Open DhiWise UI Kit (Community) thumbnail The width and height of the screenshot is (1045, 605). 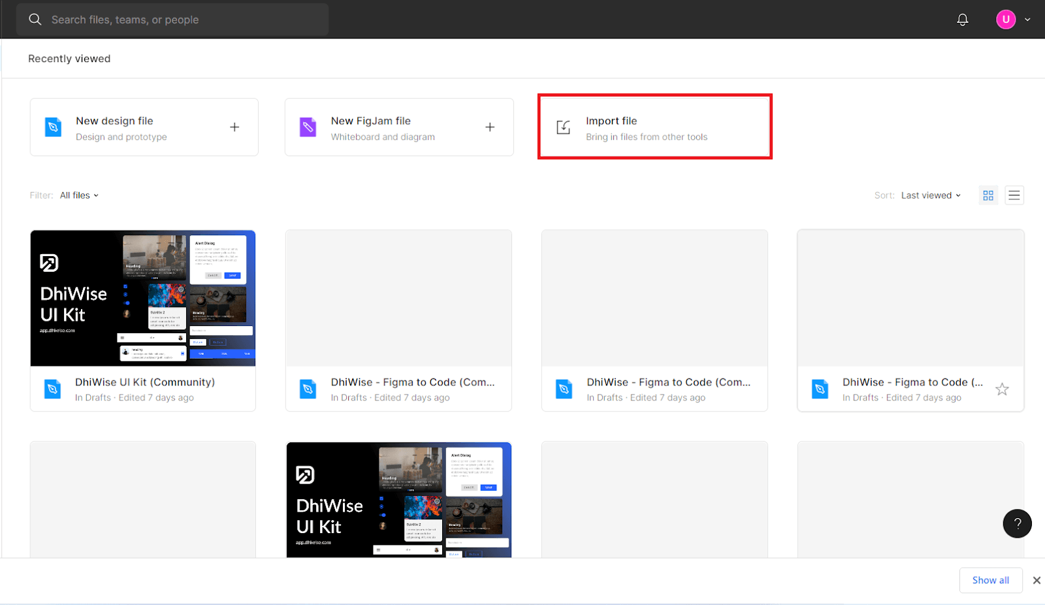(143, 298)
